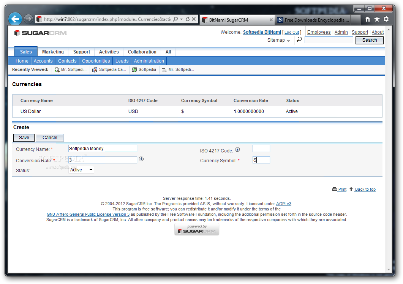
Task: Click the US Dollar currency row
Action: (x=197, y=111)
